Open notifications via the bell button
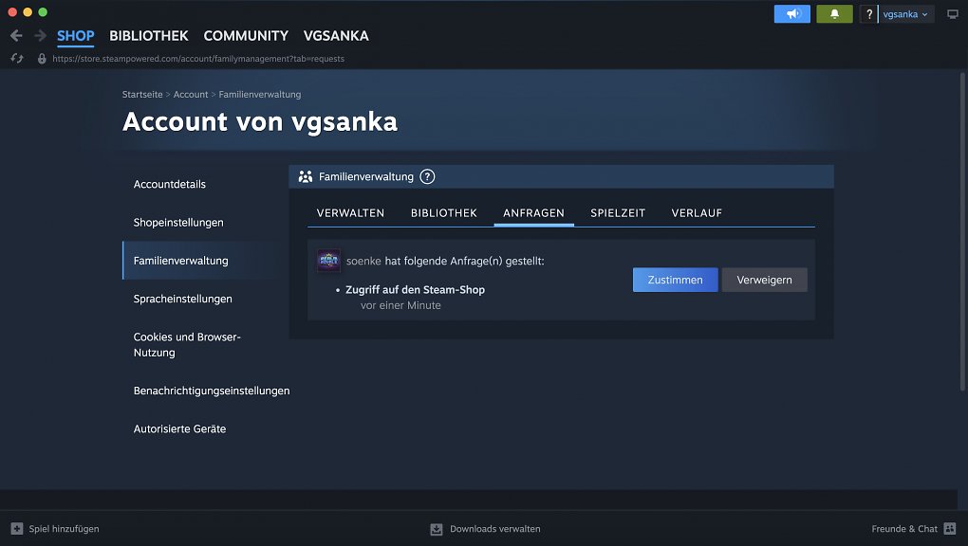Image resolution: width=968 pixels, height=546 pixels. pos(834,13)
